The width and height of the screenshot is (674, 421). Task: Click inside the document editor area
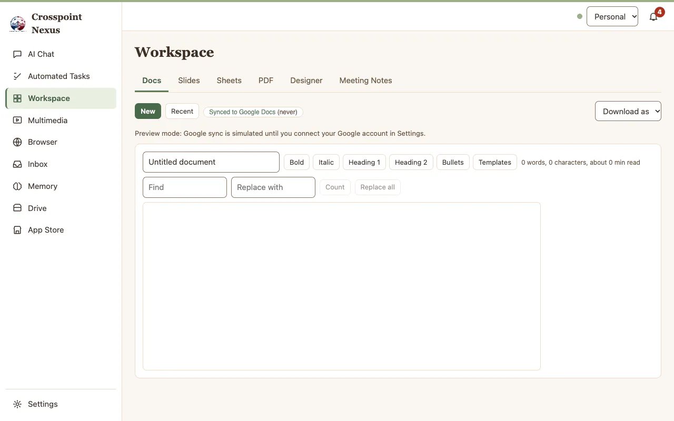(342, 286)
